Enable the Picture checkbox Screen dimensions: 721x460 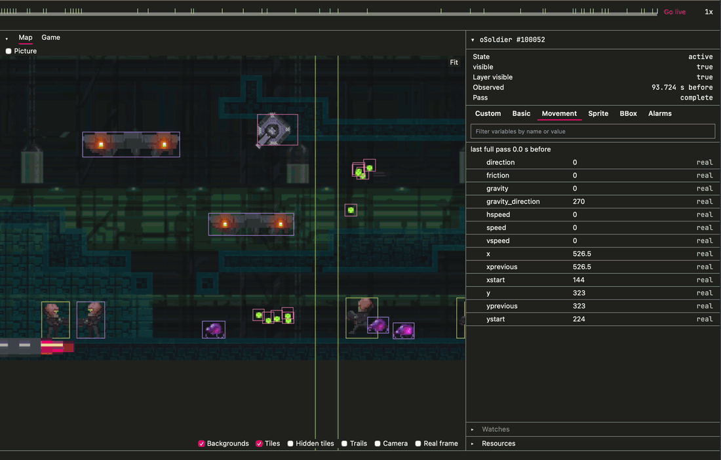coord(9,51)
